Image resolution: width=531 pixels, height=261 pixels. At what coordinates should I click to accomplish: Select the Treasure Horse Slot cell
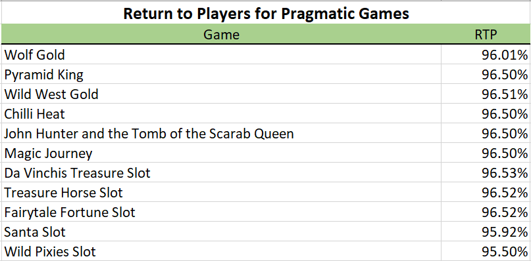222,192
